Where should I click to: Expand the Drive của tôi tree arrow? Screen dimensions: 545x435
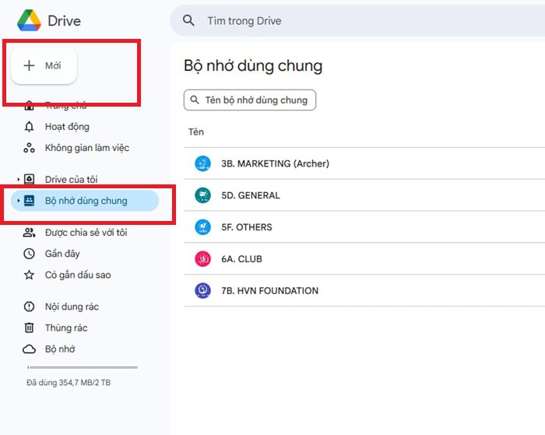[18, 180]
